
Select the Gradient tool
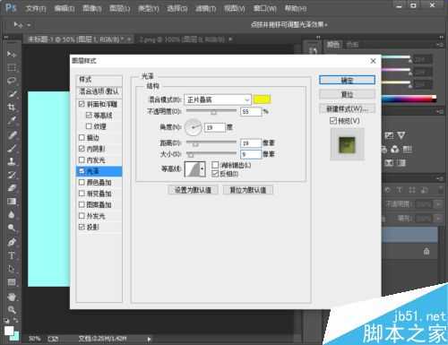[x=12, y=202]
